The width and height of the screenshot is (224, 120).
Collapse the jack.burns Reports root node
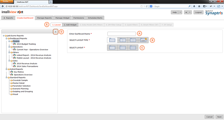[x=4, y=36]
